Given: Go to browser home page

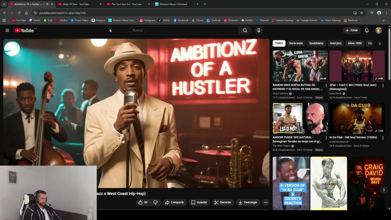Looking at the screenshot, I should click(26, 13).
